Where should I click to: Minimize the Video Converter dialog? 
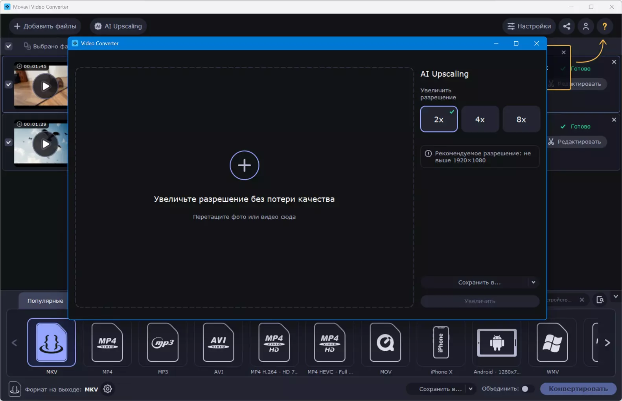click(496, 43)
